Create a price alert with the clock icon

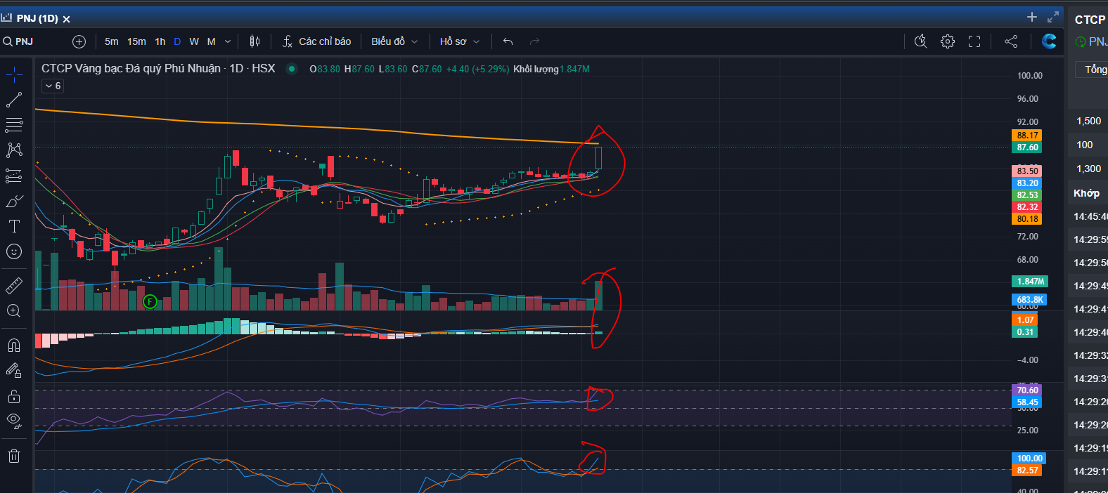(920, 41)
